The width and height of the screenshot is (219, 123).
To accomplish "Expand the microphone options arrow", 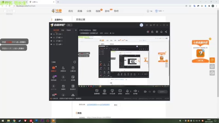I will pos(131,91).
